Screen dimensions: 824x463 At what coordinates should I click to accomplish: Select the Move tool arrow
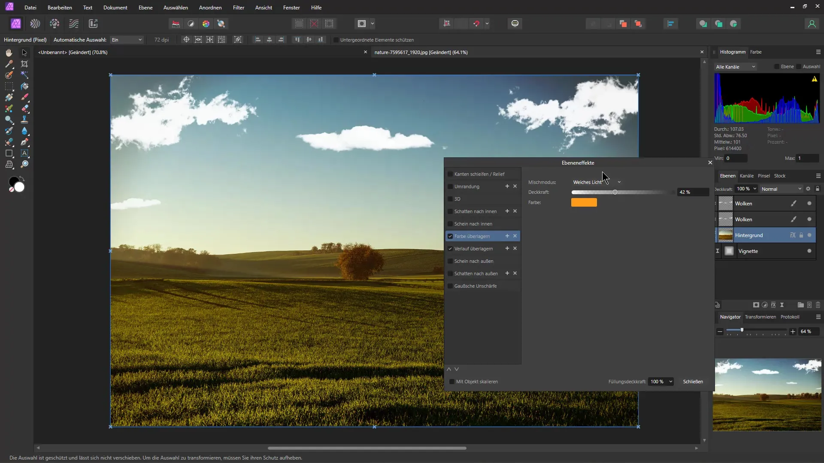click(x=24, y=52)
